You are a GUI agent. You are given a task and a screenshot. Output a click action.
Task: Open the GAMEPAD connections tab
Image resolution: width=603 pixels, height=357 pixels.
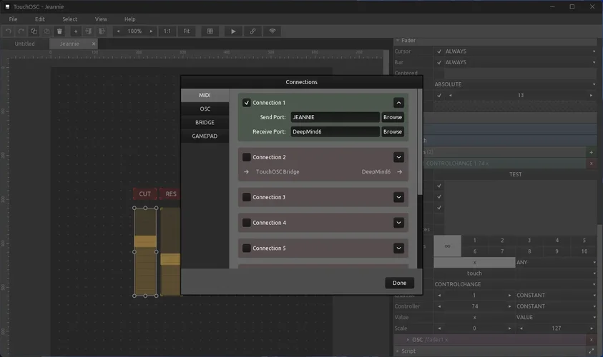point(205,136)
